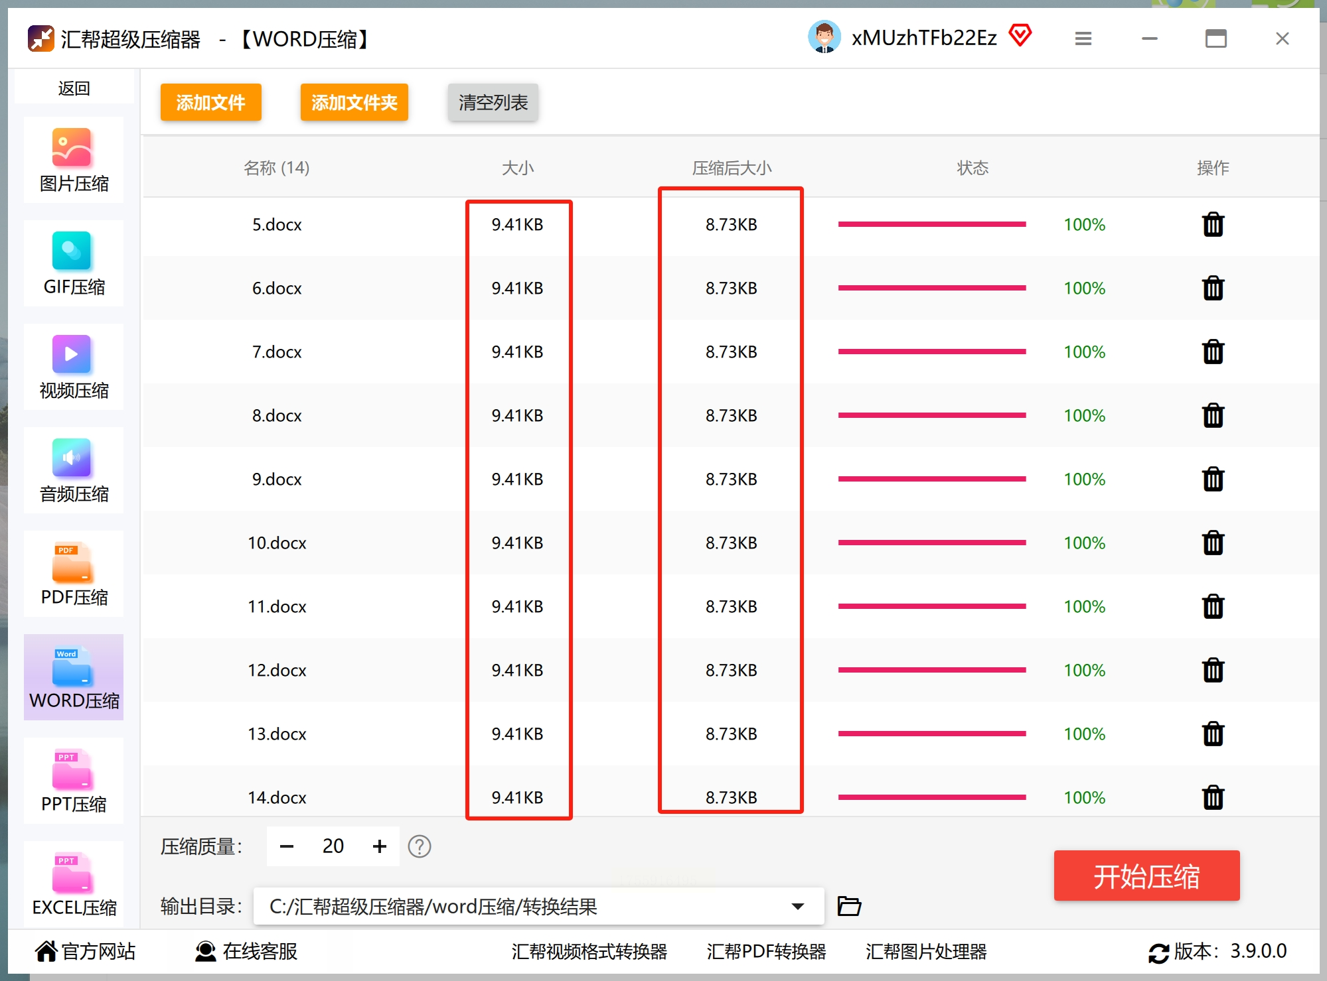Select the WORD压缩 sidebar tab
The height and width of the screenshot is (981, 1327).
point(74,677)
